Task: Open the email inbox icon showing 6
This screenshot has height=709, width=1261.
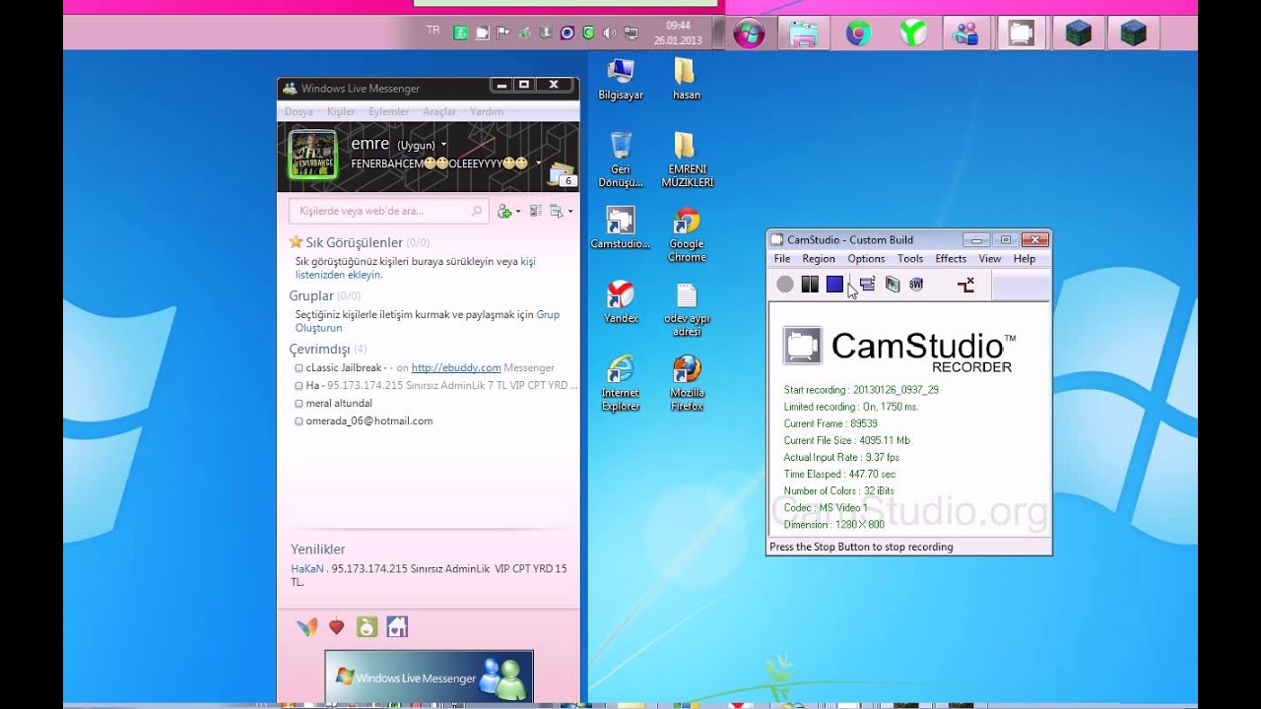Action: click(x=562, y=174)
